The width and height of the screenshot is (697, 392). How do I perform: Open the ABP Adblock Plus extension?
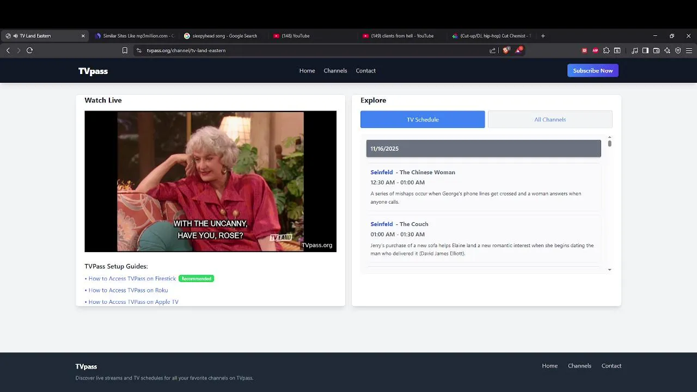[595, 50]
